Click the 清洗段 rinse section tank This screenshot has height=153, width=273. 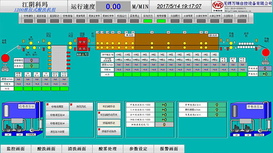click(x=115, y=42)
